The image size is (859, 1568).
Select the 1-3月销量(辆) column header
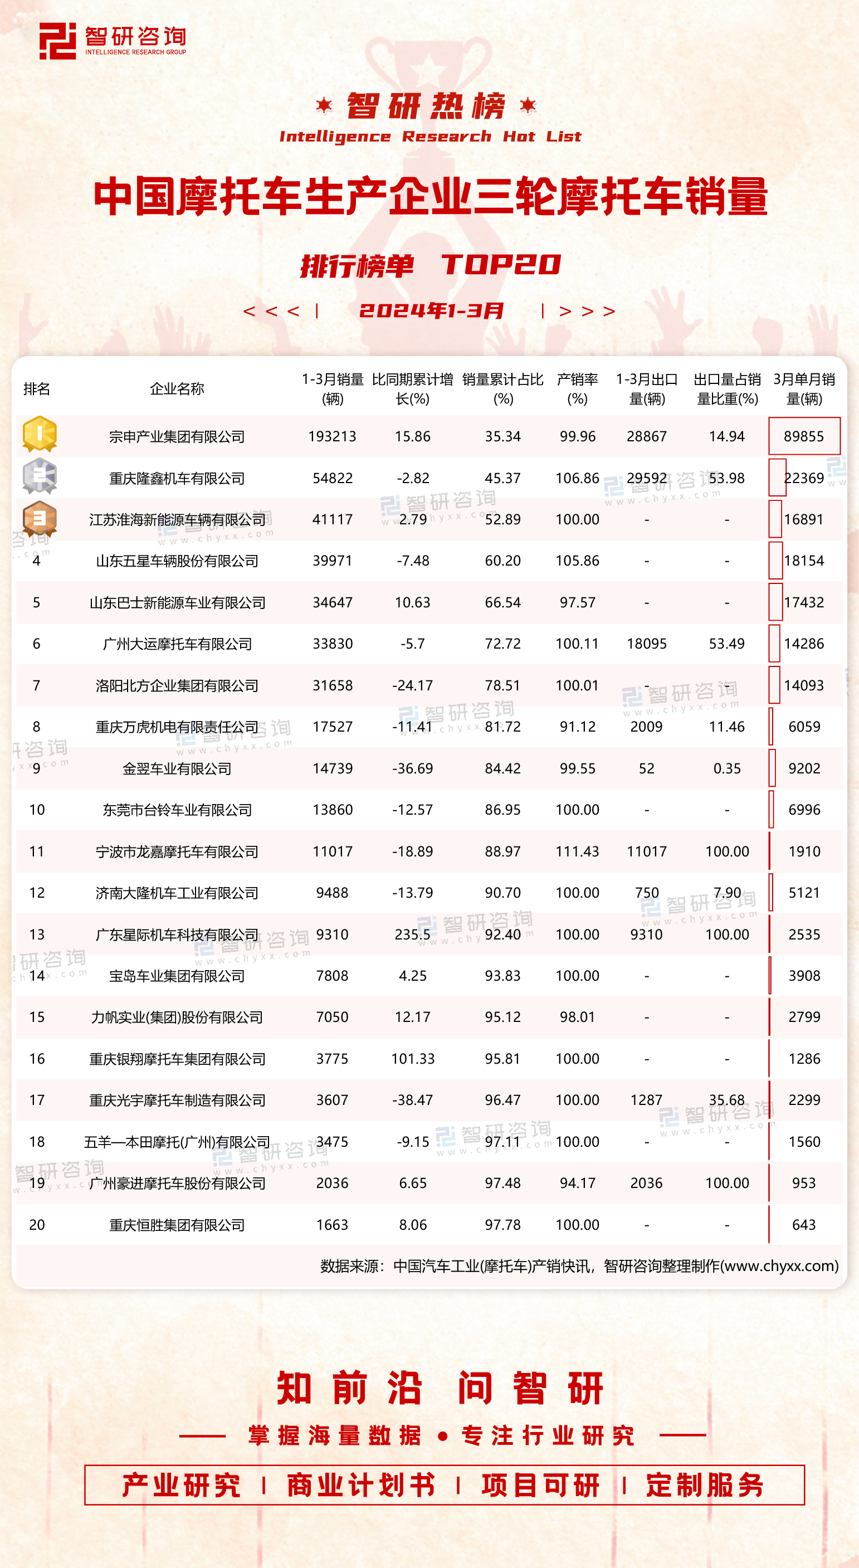coord(333,389)
